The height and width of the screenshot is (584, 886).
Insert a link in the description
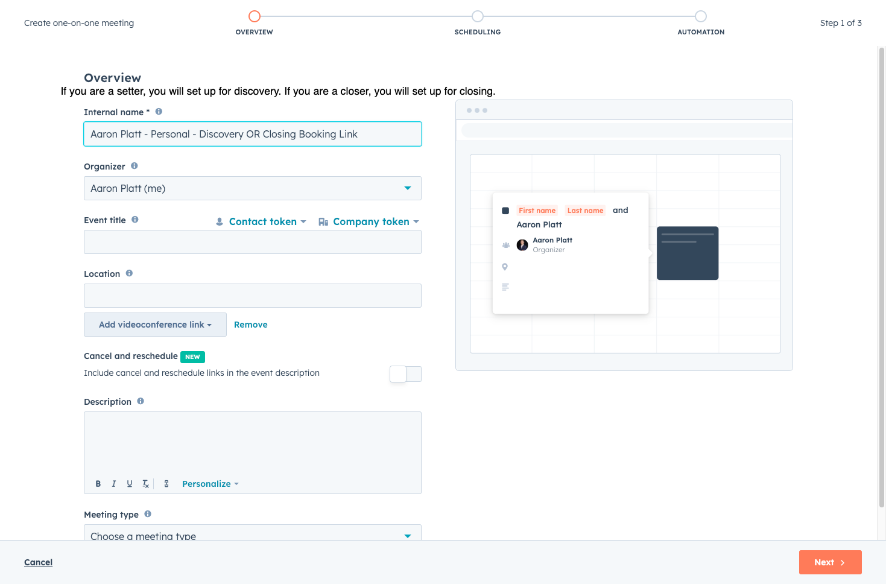[166, 484]
